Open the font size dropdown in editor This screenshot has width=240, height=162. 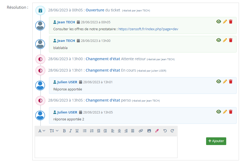coord(54,131)
